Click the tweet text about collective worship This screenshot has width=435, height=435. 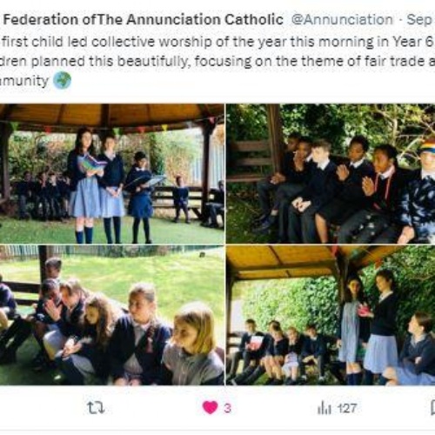click(x=217, y=42)
